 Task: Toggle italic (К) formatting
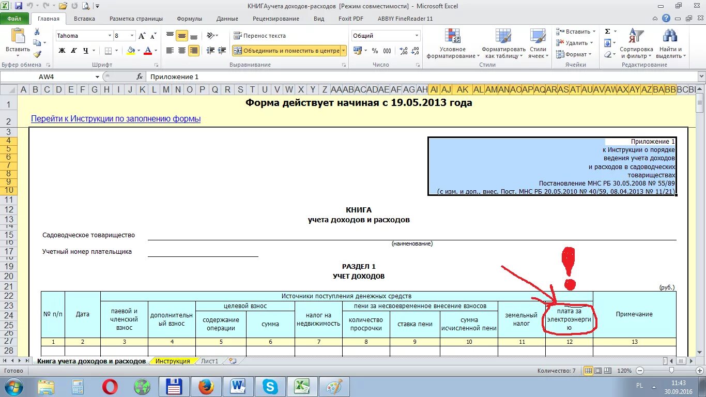74,51
